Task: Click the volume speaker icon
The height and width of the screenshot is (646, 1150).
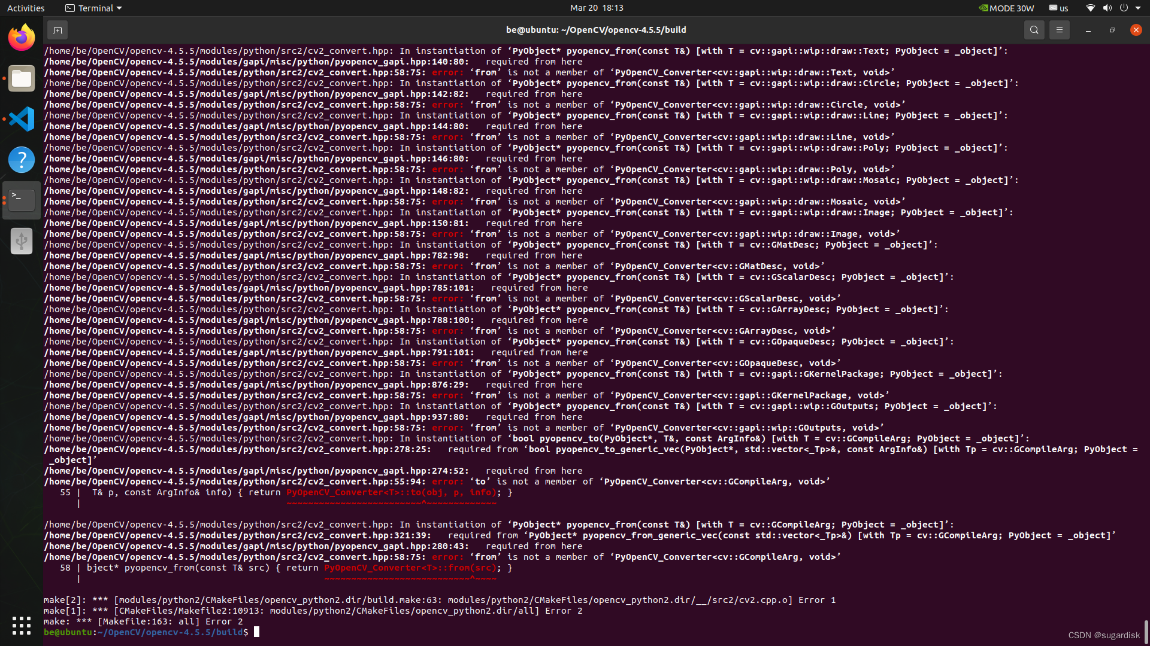Action: point(1107,8)
